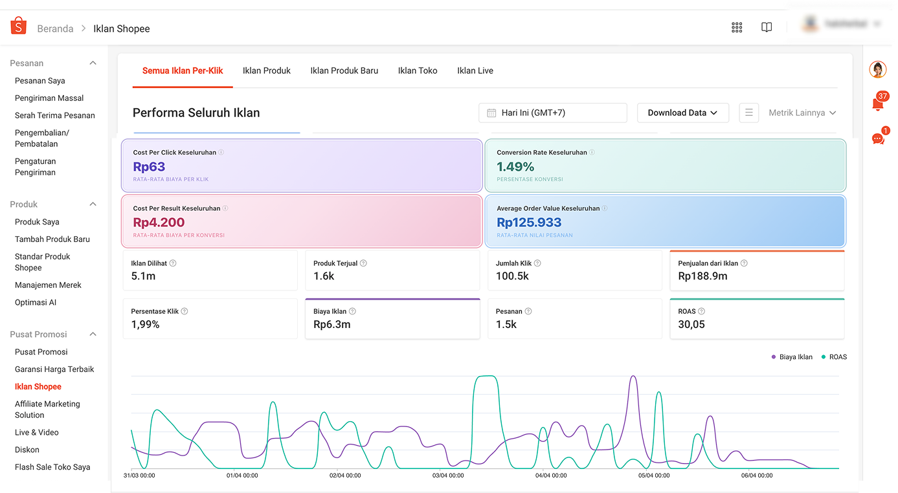Screen dimensions: 898x493
Task: Open the Iklan Toko tab
Action: (418, 70)
